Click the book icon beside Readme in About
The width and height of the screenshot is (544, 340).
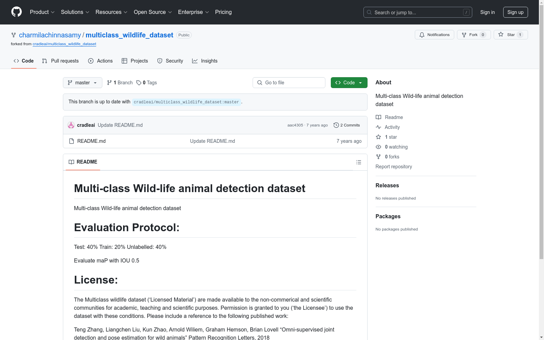click(378, 117)
